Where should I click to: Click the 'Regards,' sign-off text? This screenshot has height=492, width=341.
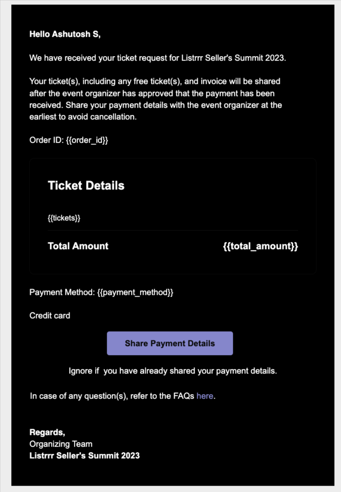47,432
